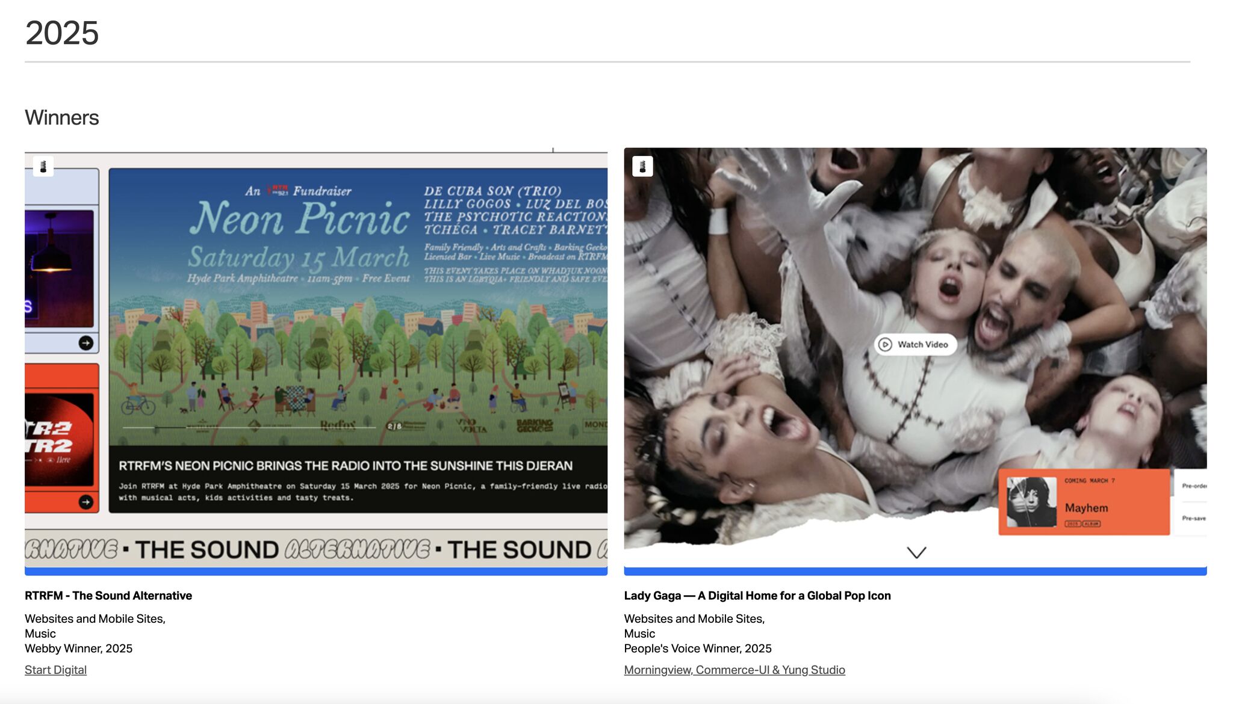Click the arrow icon on the purple lamp card
Screen dimensions: 1233x704
pos(86,343)
